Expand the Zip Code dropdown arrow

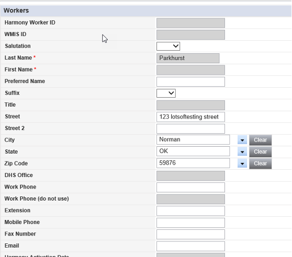[242, 163]
